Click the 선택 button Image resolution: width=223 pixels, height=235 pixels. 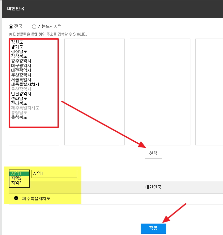[x=153, y=154]
